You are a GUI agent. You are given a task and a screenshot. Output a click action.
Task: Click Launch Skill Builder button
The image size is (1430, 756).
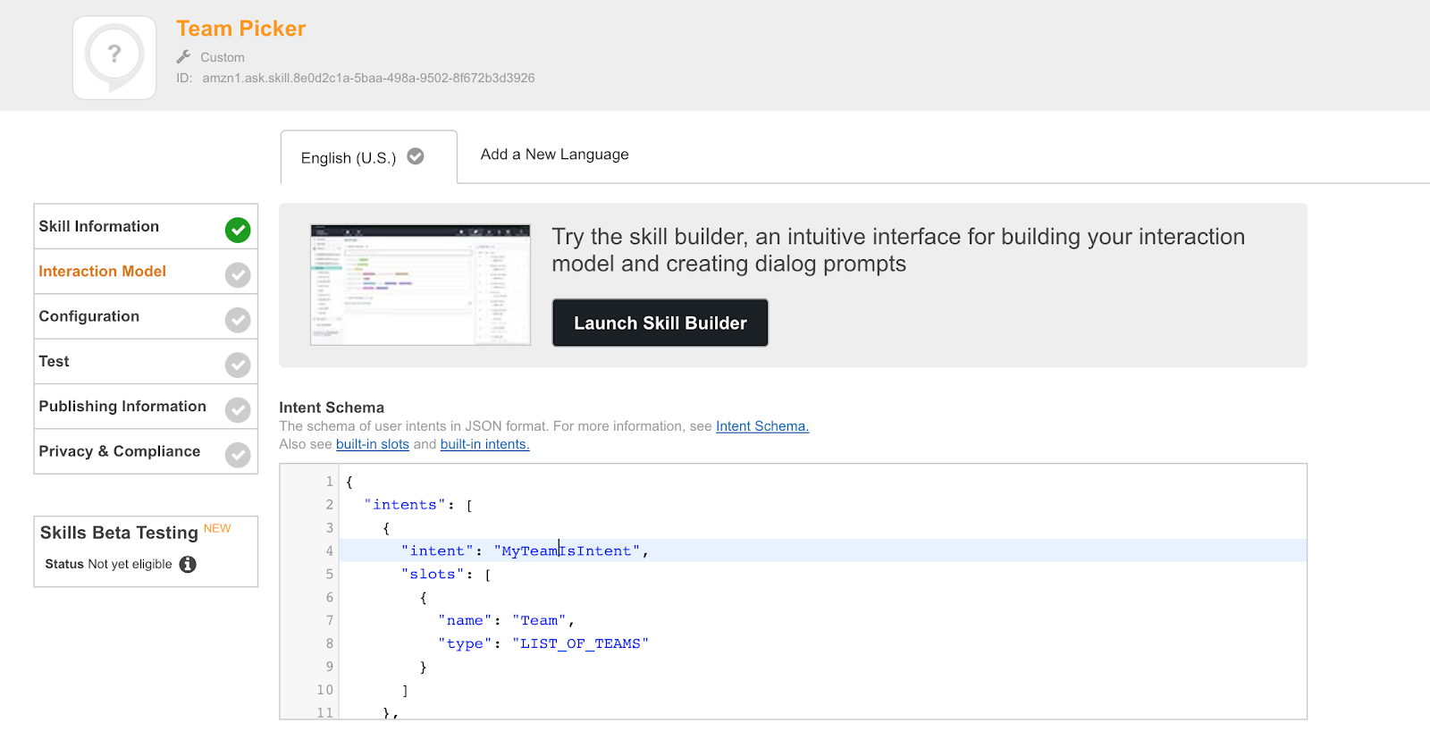point(660,323)
